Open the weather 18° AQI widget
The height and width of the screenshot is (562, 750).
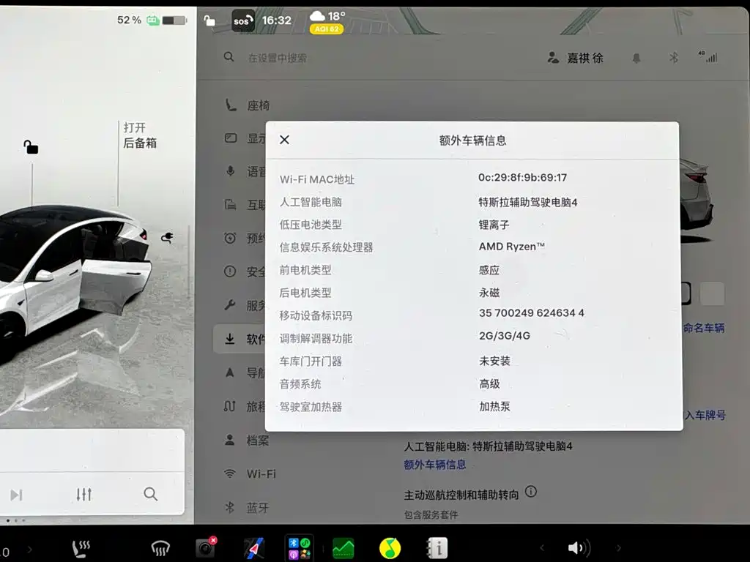[327, 22]
